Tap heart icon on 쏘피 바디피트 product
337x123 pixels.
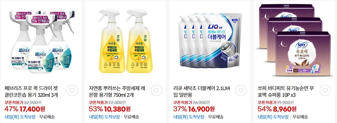coord(325,90)
